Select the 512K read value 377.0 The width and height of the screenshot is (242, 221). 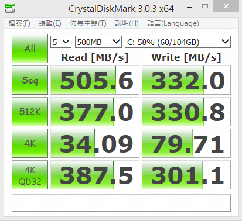tap(95, 112)
